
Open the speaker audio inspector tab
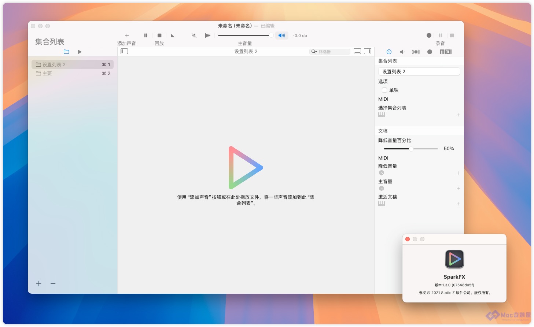click(402, 52)
